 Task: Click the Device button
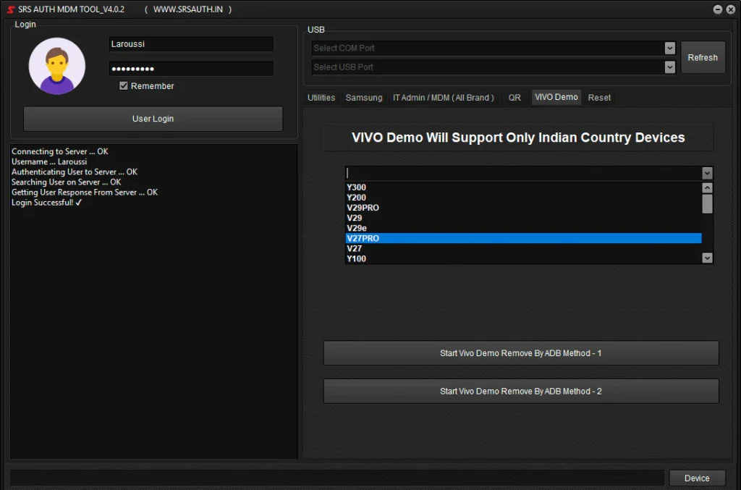pyautogui.click(x=697, y=478)
